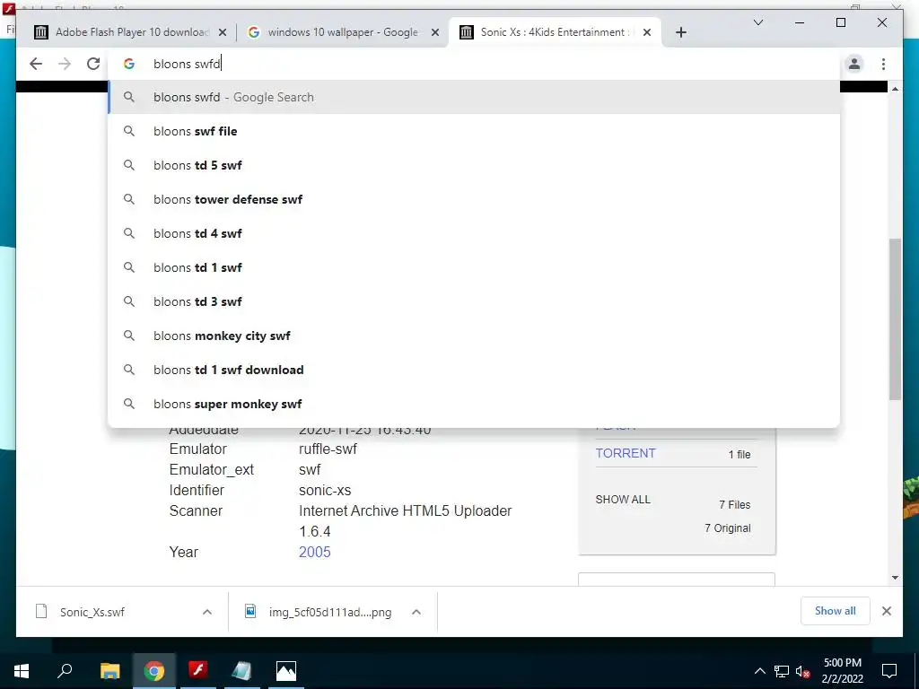Open File Explorer from the taskbar

[109, 671]
